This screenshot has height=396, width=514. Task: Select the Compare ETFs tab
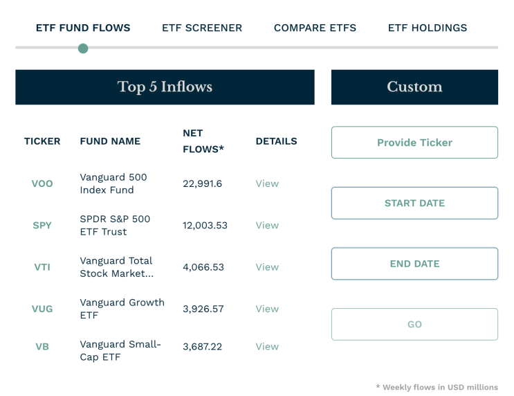point(315,28)
